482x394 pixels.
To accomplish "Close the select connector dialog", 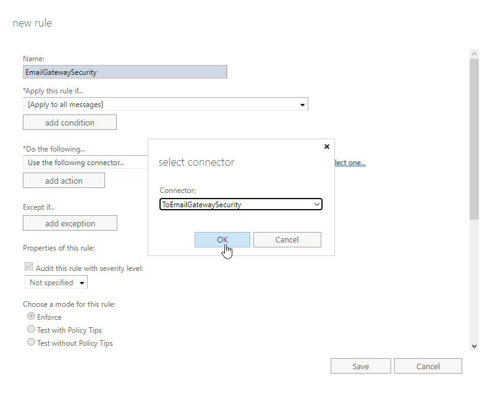I will pos(327,147).
